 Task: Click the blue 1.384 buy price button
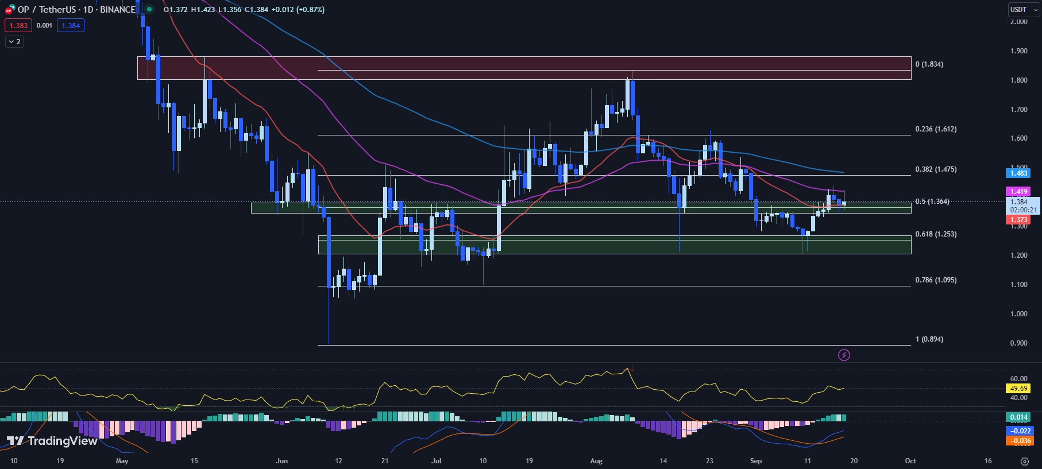click(x=71, y=25)
